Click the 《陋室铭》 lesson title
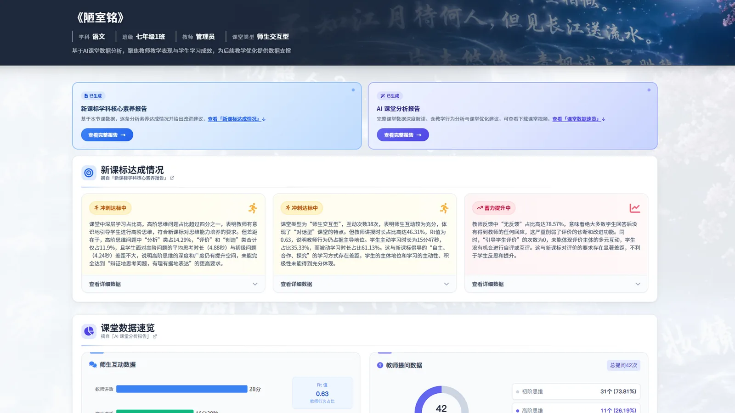 pyautogui.click(x=101, y=18)
